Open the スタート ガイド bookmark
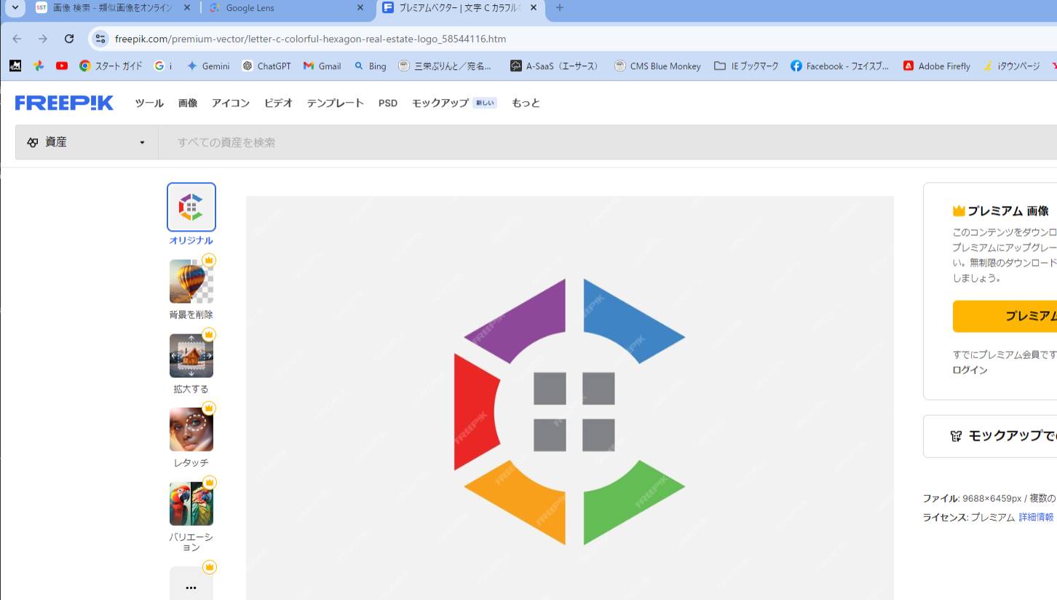1057x600 pixels. [111, 66]
